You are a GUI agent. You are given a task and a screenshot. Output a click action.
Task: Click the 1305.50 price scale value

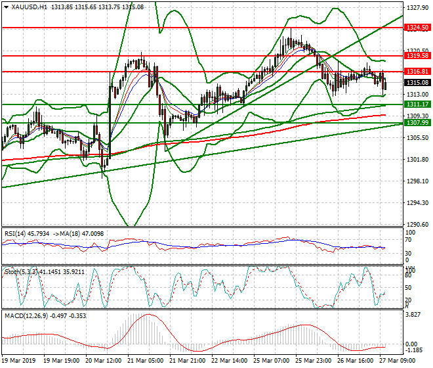pyautogui.click(x=418, y=137)
